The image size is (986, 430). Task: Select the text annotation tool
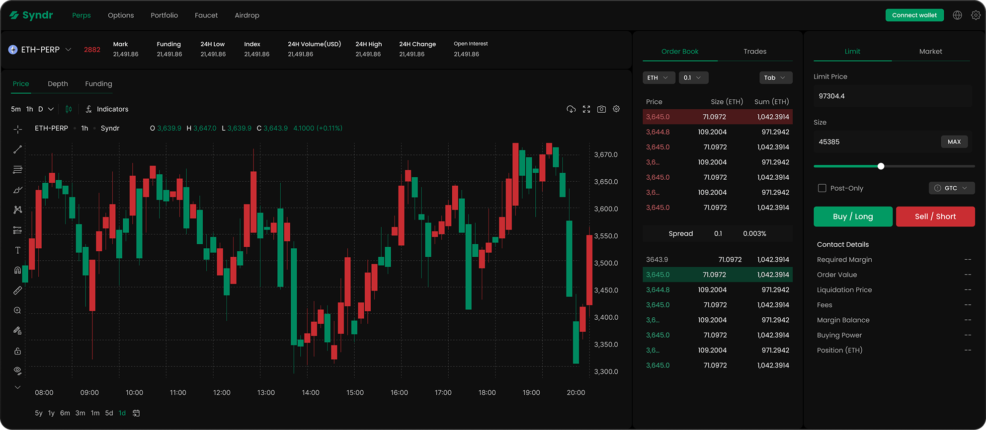pos(17,250)
